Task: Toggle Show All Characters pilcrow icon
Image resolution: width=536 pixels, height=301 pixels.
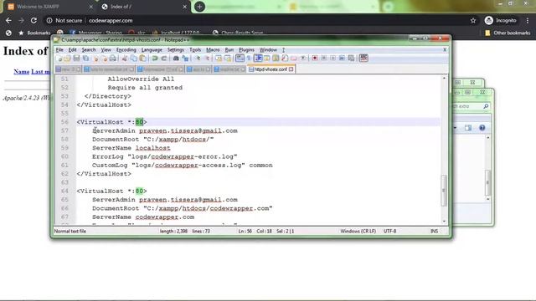Action: (x=250, y=59)
